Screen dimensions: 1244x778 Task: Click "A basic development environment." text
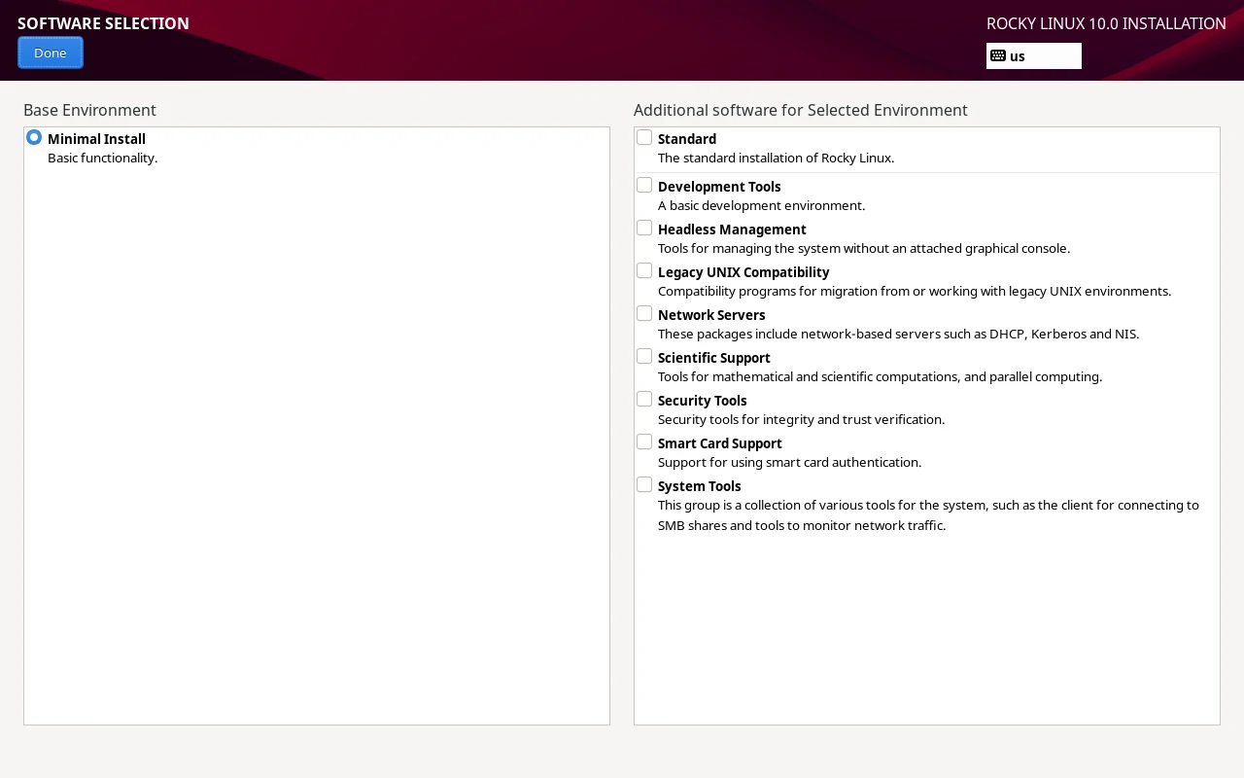point(761,205)
